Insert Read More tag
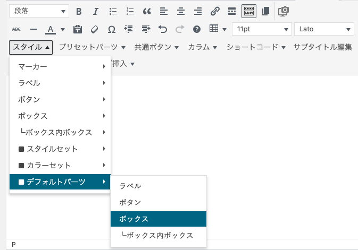358x250 pixels. tap(232, 11)
